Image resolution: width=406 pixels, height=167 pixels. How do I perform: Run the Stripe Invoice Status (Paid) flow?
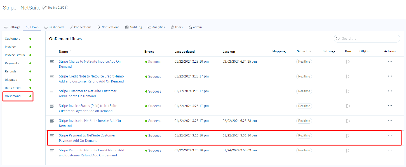[348, 106]
